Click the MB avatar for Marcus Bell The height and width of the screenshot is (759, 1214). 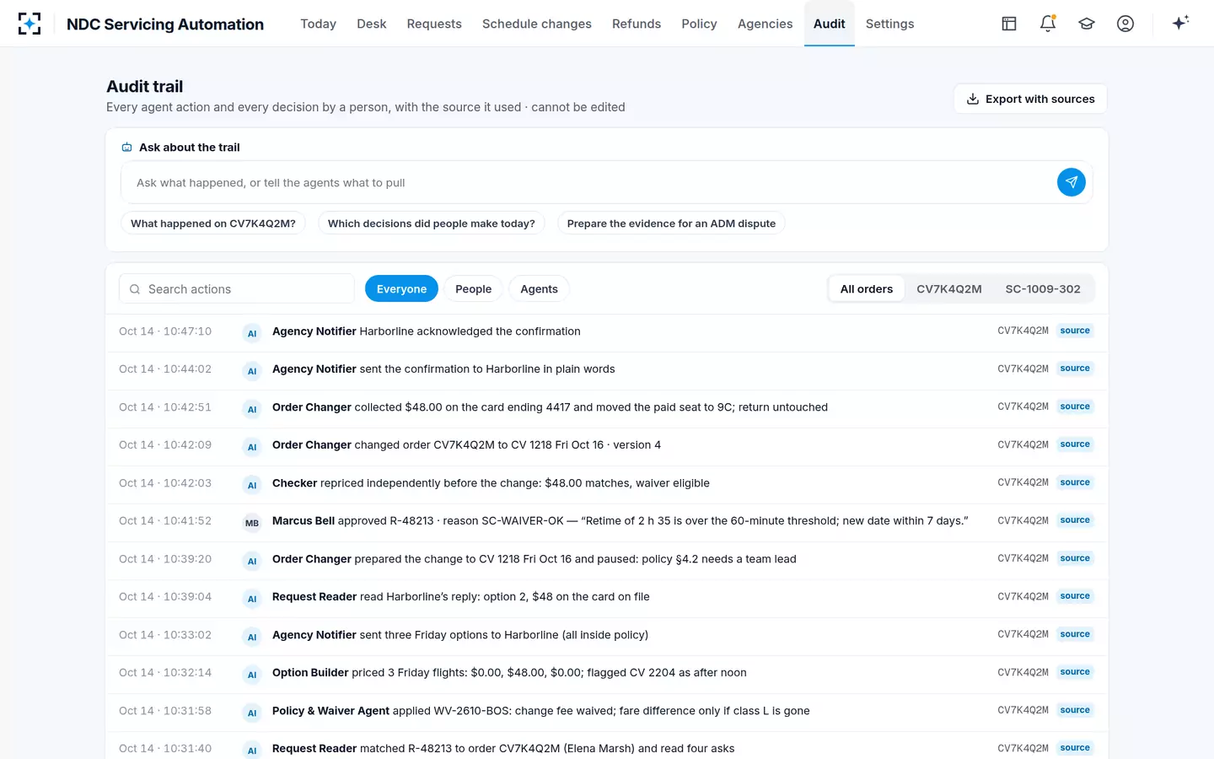pyautogui.click(x=252, y=523)
